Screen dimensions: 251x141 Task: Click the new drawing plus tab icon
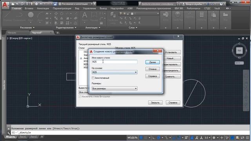(x=58, y=33)
